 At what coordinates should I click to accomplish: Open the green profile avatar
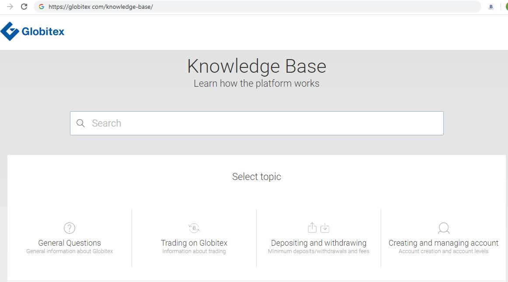(x=506, y=7)
